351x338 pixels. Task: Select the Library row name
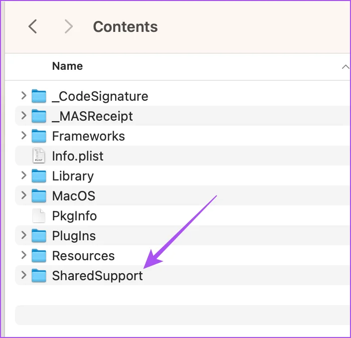[73, 176]
